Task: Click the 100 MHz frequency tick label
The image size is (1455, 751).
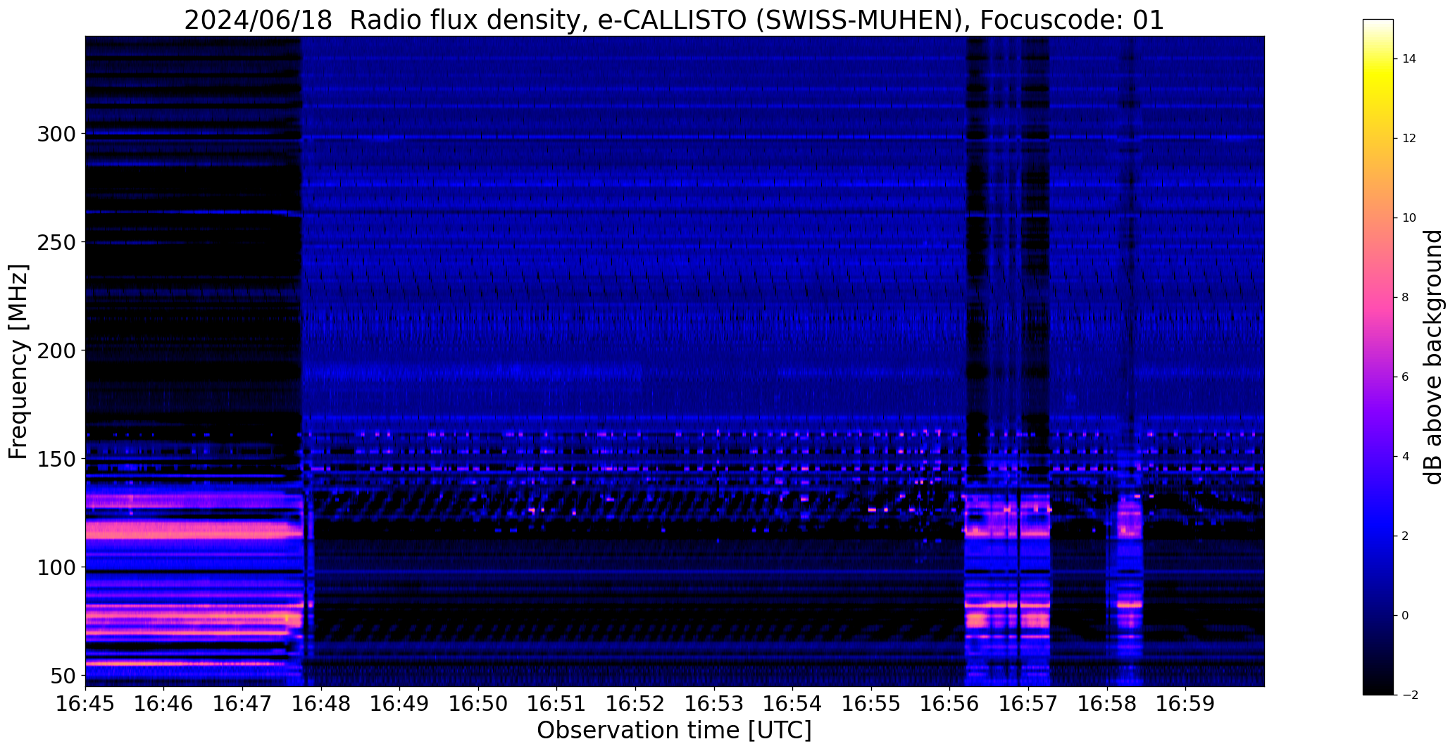Action: [58, 567]
